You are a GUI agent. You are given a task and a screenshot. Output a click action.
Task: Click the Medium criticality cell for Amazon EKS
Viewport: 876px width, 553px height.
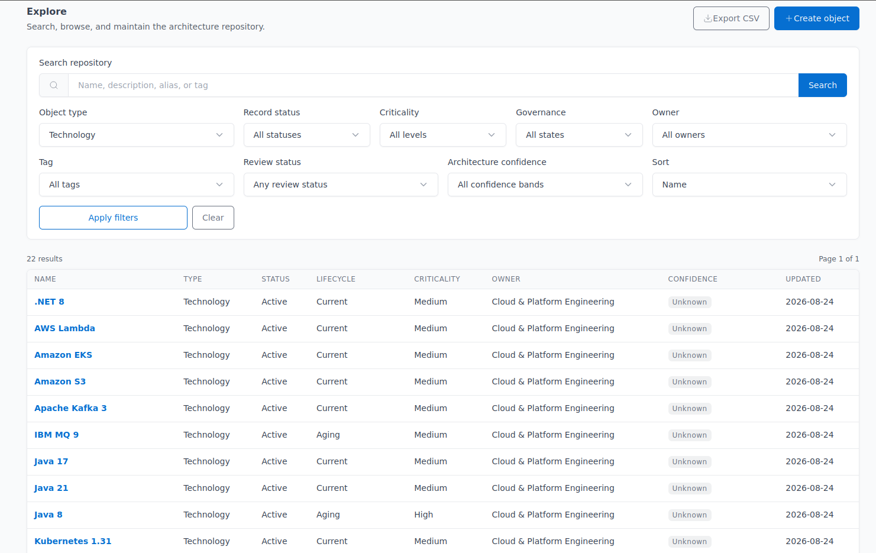tap(431, 355)
